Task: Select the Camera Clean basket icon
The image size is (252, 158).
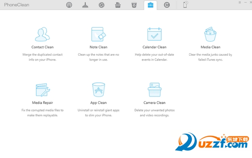Action: click(x=155, y=90)
